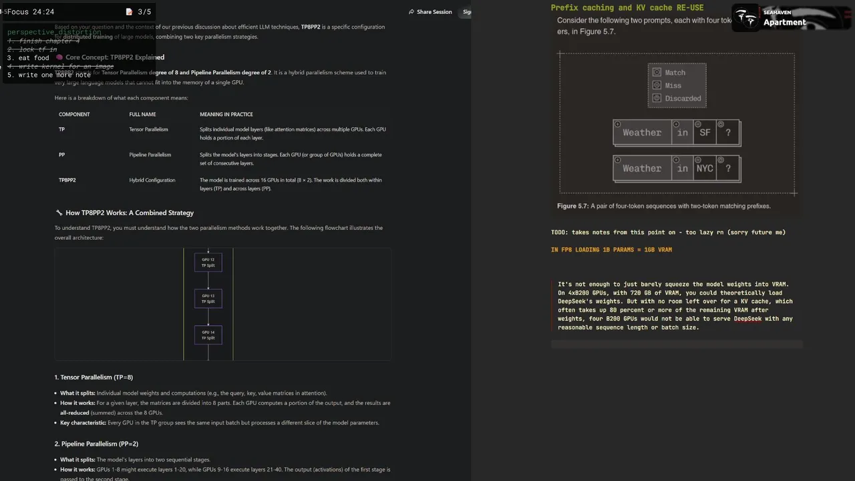The width and height of the screenshot is (855, 481).
Task: Click the empty note block under DeepSeek paragraph
Action: coord(677,344)
